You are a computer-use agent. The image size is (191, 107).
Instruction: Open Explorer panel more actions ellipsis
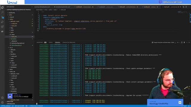tap(32, 7)
